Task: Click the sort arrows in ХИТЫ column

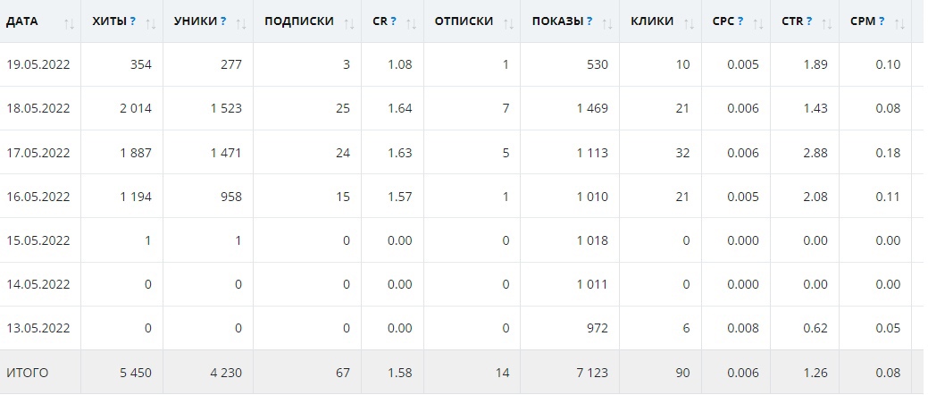Action: click(x=149, y=22)
